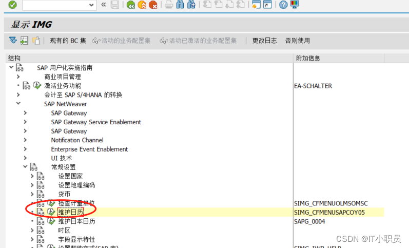This screenshot has width=409, height=248.
Task: Click inside the command input field
Action: 55,5
